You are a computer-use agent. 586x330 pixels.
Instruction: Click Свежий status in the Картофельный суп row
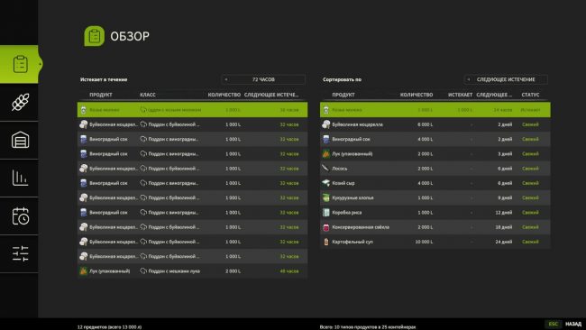(x=530, y=242)
